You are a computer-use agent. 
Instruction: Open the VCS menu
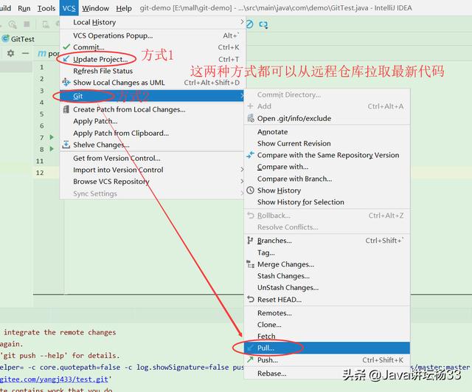pyautogui.click(x=69, y=8)
